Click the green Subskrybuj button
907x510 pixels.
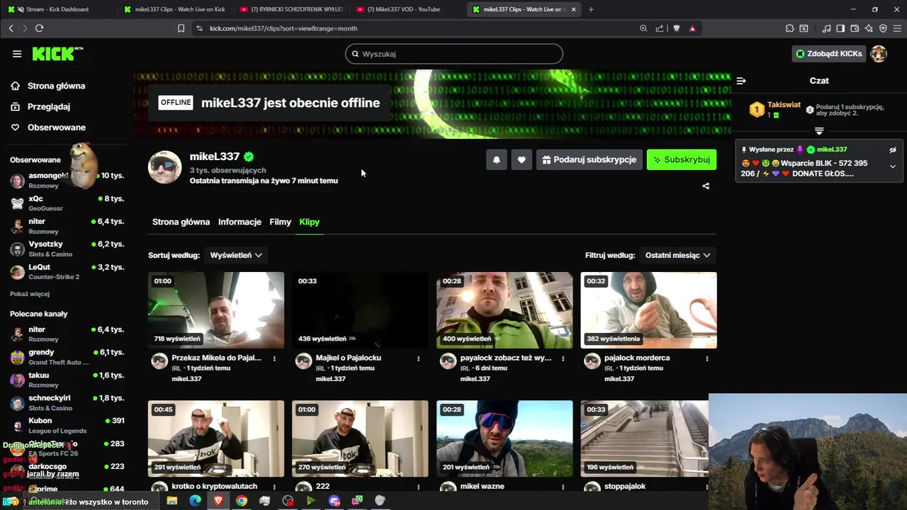(x=682, y=160)
